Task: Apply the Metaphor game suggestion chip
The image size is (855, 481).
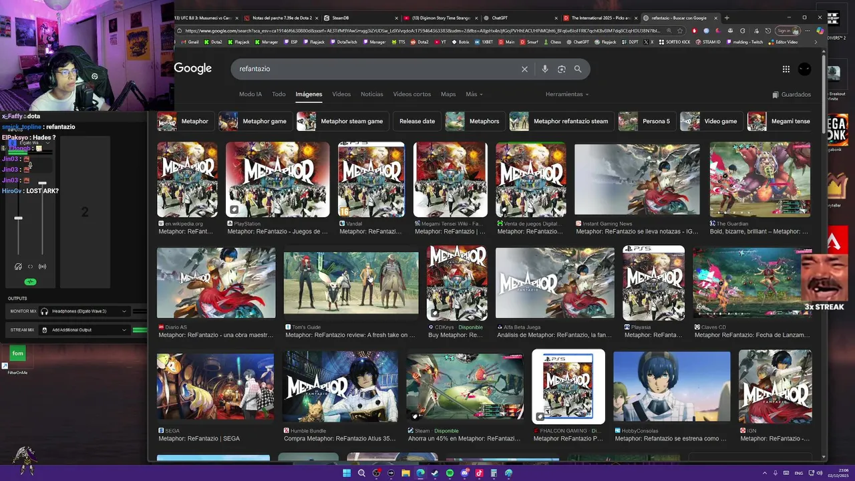Action: pyautogui.click(x=254, y=121)
